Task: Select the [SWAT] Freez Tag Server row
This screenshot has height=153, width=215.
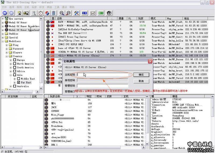Action: (126, 37)
